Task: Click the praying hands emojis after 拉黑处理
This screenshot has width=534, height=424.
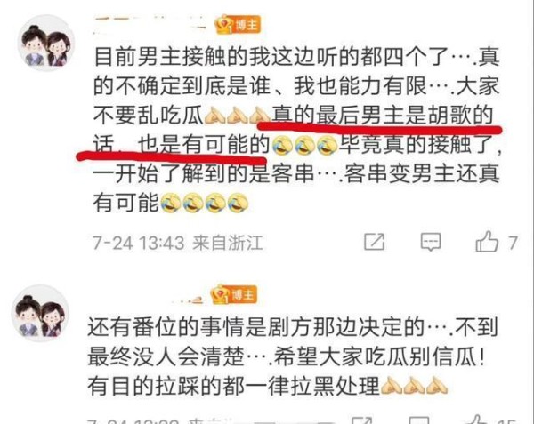Action: point(414,386)
